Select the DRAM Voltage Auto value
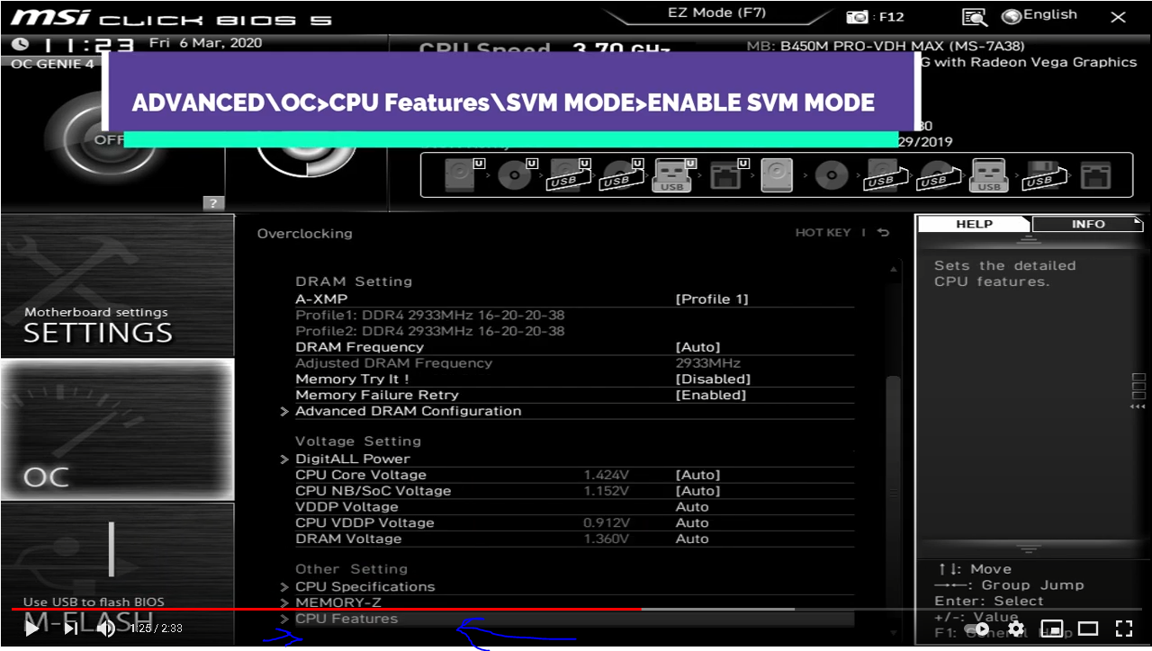Viewport: 1152px width, 651px height. (x=692, y=540)
